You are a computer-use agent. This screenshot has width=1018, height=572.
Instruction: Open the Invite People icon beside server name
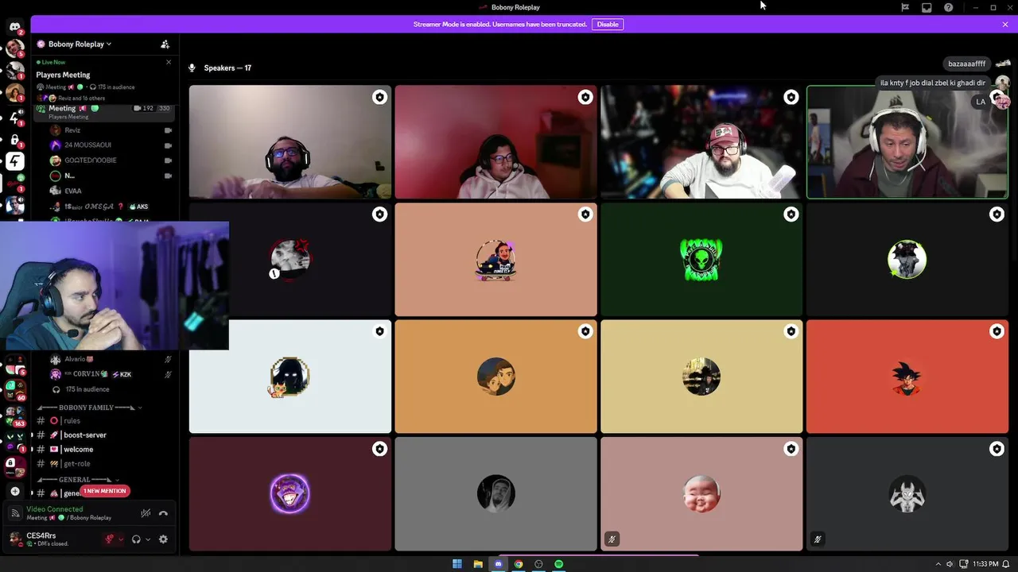pos(165,44)
